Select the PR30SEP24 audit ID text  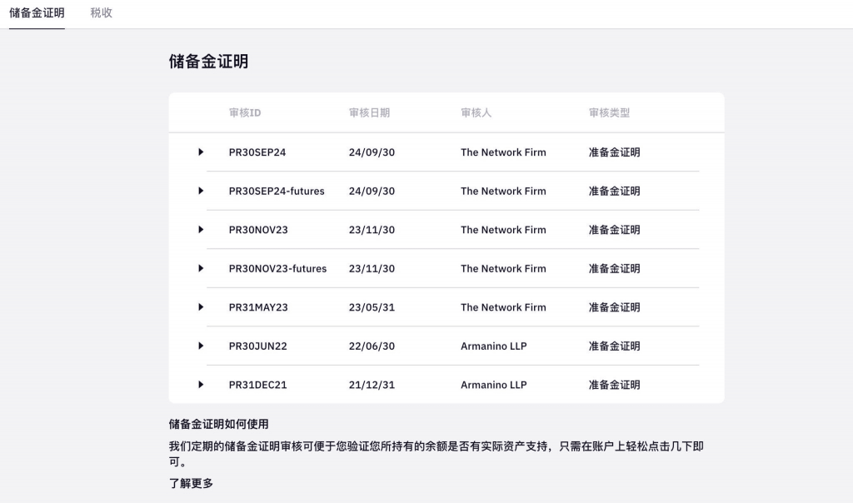coord(257,152)
